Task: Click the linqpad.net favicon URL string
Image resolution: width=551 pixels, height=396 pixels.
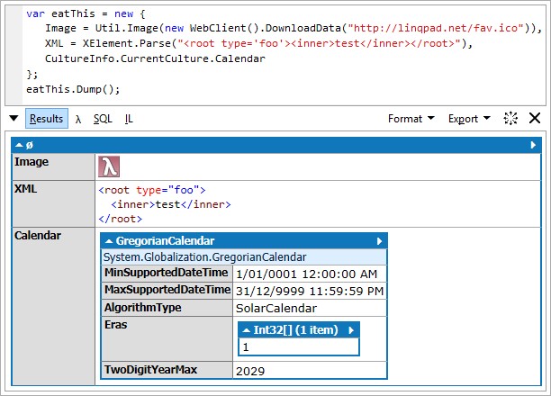Action: point(436,28)
